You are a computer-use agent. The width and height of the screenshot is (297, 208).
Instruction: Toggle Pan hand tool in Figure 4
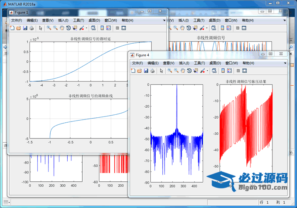(183, 71)
